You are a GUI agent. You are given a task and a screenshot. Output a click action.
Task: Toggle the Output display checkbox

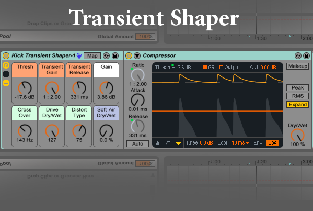[221, 68]
